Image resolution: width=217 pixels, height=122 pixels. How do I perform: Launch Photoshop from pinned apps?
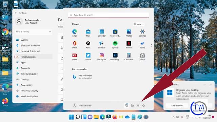tap(115, 57)
